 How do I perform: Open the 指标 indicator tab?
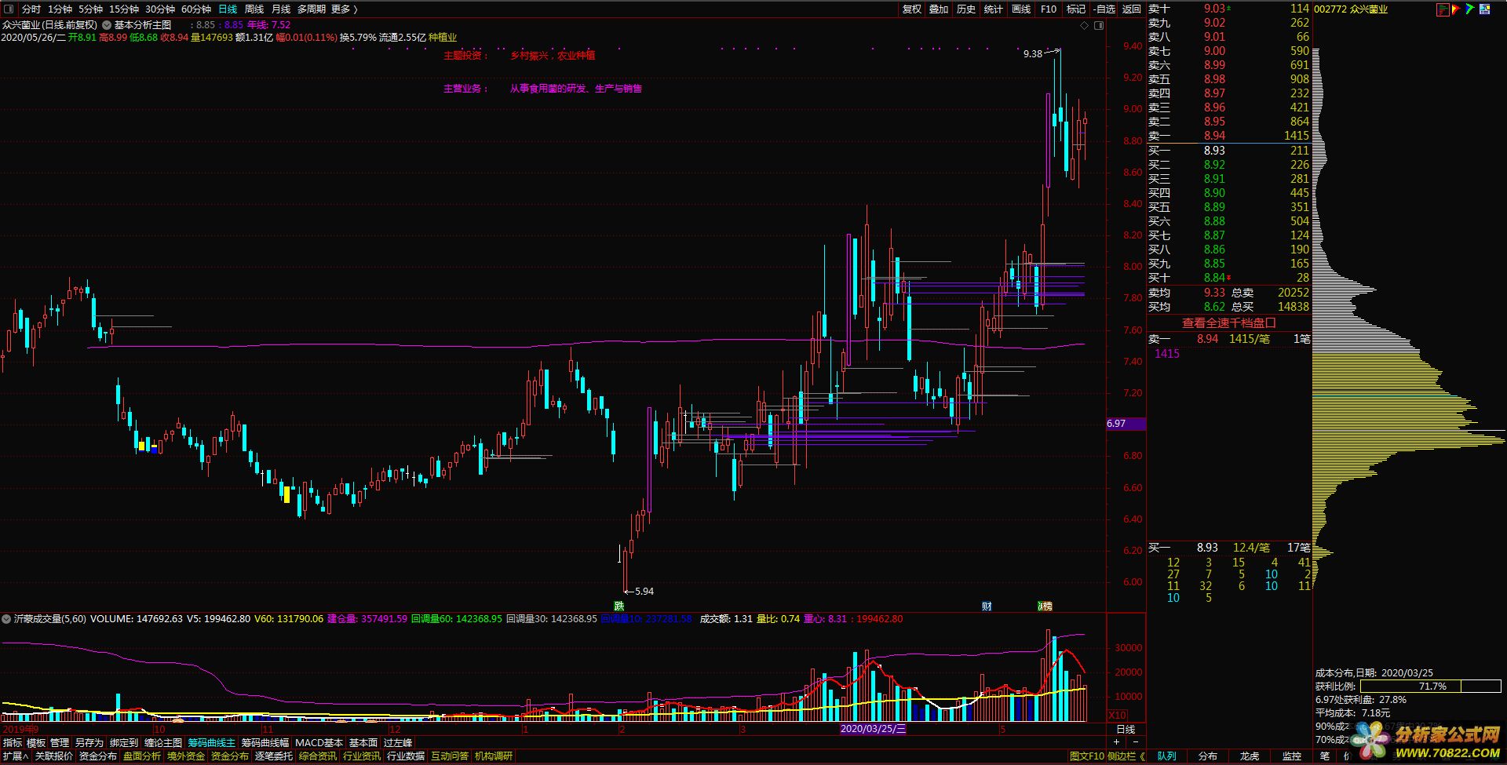coord(13,742)
